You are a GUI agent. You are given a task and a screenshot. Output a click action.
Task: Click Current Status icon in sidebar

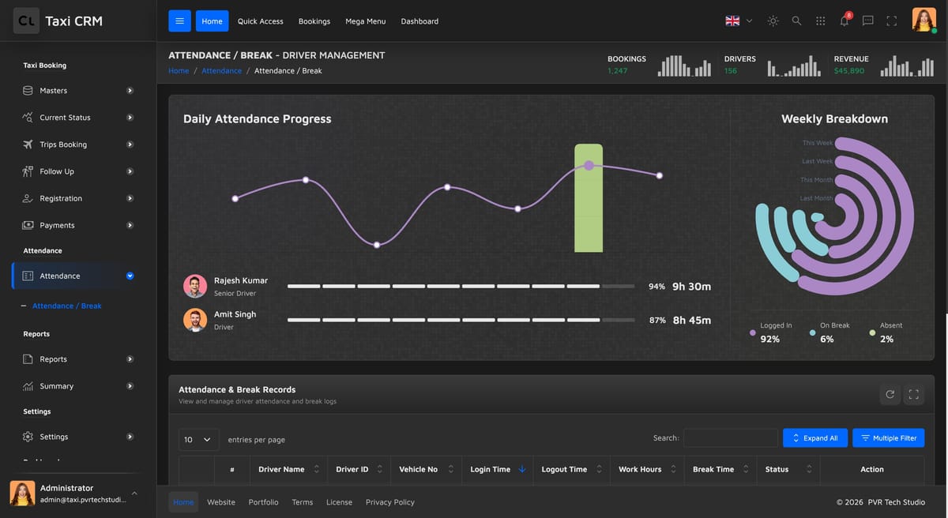[28, 118]
